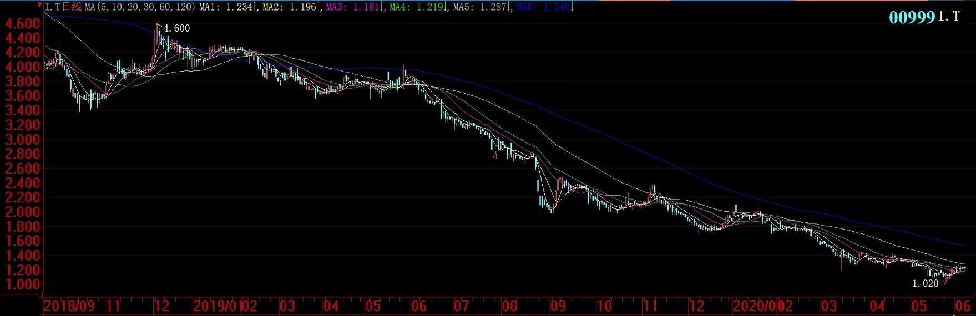The width and height of the screenshot is (976, 316).
Task: Click the '4.000' price axis label
Action: [x=23, y=67]
